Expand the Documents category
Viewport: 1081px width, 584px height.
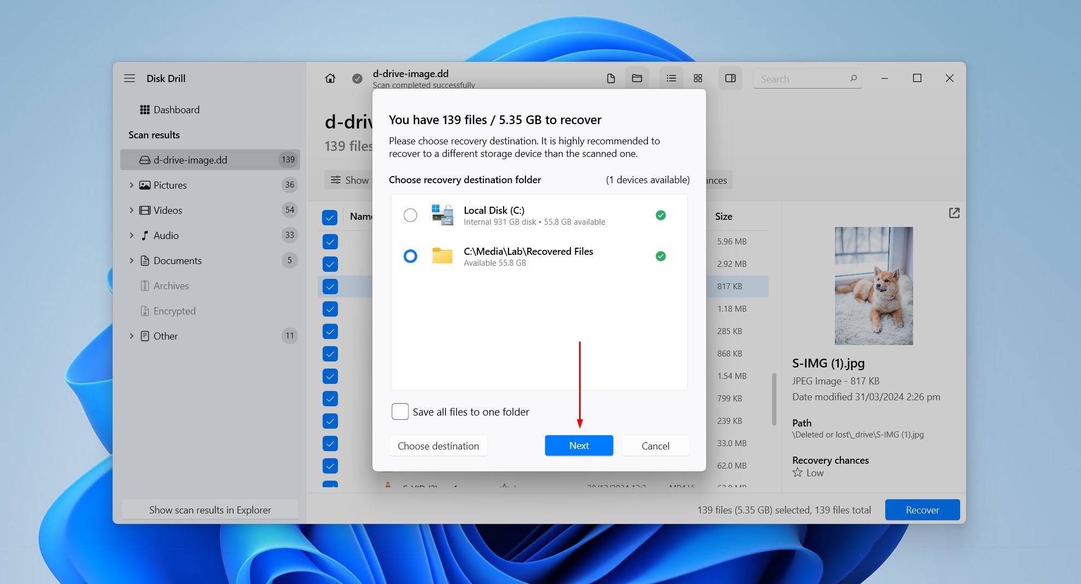point(131,261)
